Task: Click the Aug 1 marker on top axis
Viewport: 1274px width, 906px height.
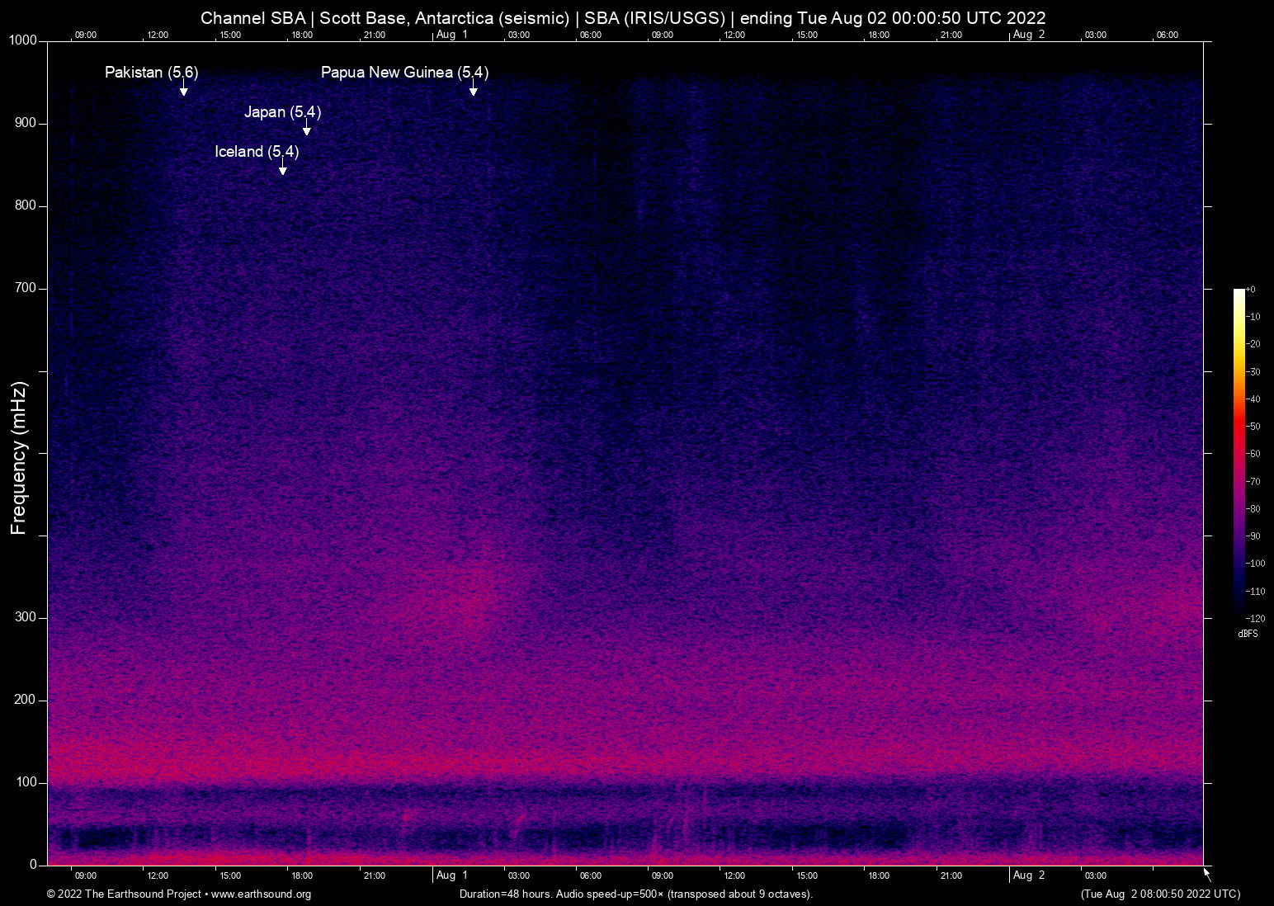Action: tap(453, 35)
